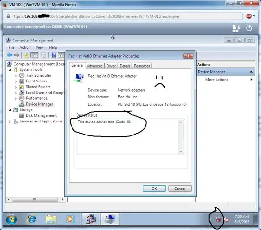The height and width of the screenshot is (230, 261).
Task: Collapse the System Tools node
Action: point(10,70)
